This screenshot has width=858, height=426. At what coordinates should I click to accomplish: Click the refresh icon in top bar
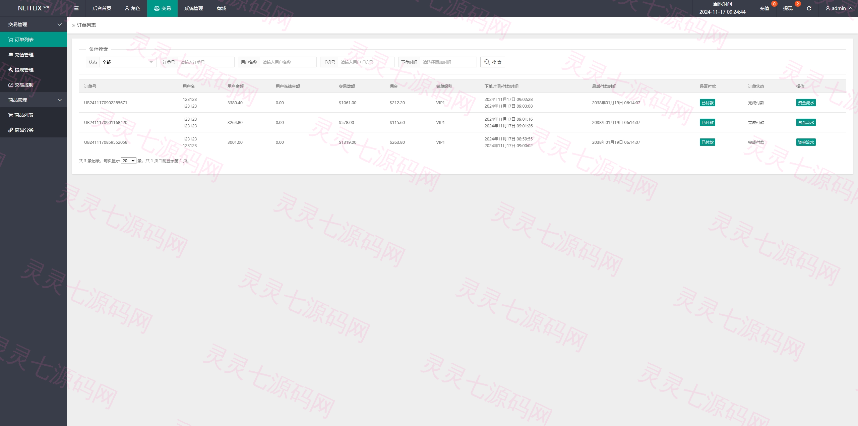pos(809,8)
